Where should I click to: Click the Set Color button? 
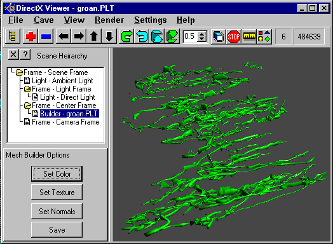(57, 174)
